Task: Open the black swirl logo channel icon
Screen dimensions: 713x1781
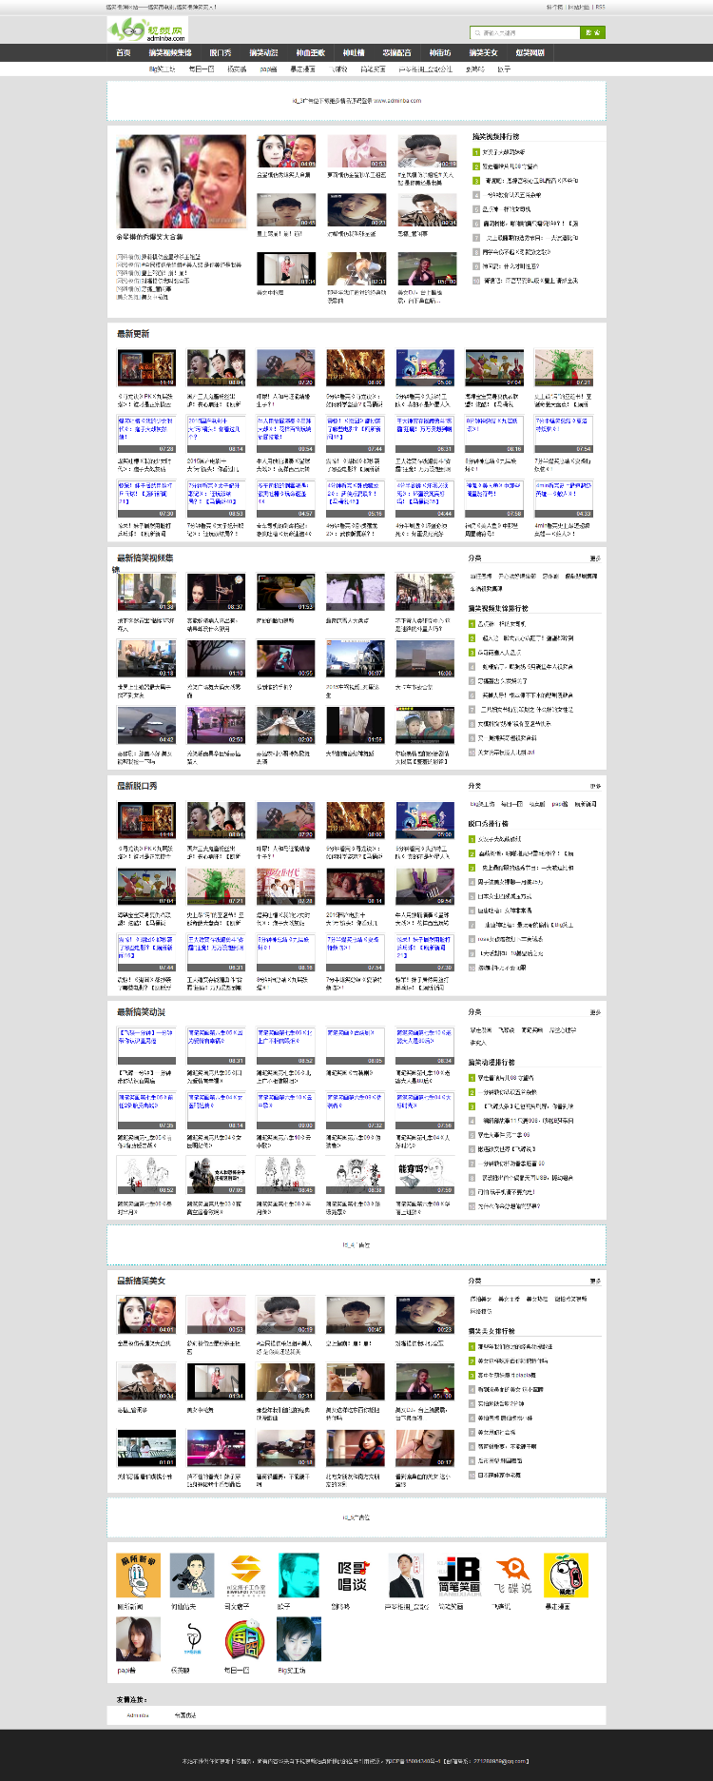Action: click(x=192, y=1639)
